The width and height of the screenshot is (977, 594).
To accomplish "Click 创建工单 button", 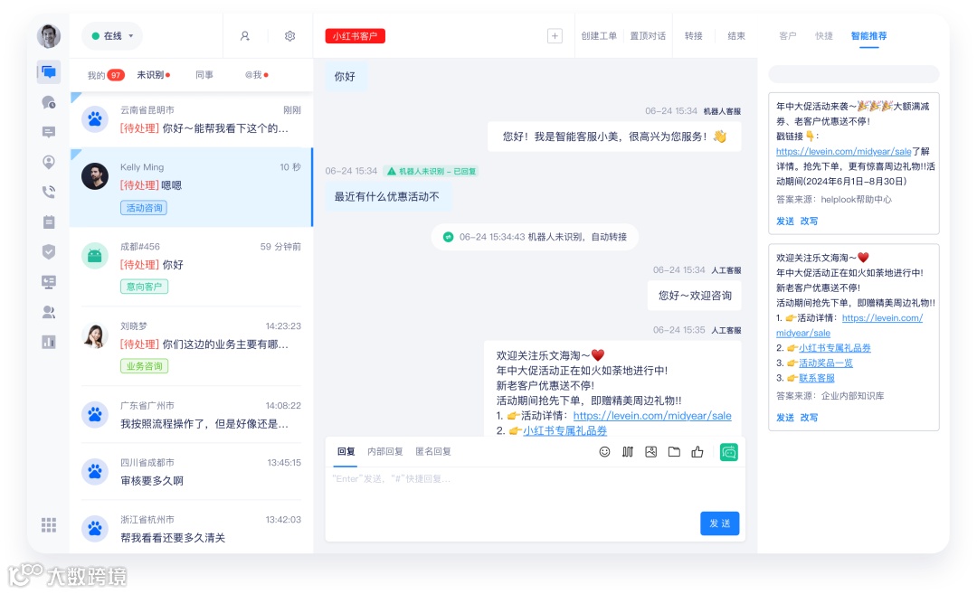I will (x=599, y=36).
